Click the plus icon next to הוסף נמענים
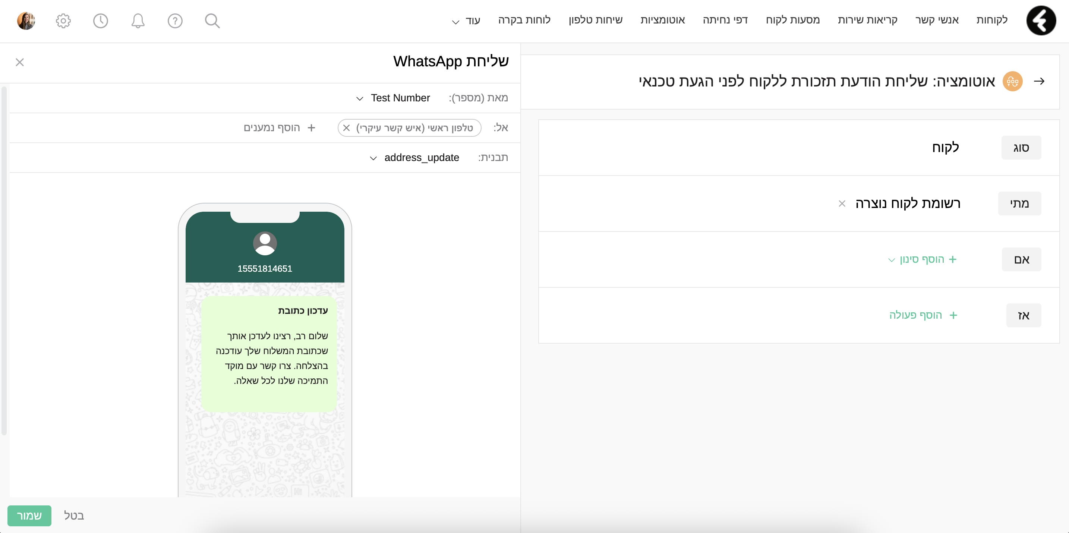 point(311,128)
